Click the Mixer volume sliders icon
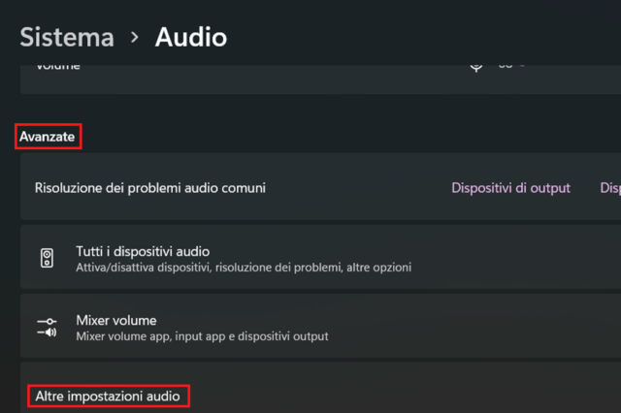 click(47, 327)
